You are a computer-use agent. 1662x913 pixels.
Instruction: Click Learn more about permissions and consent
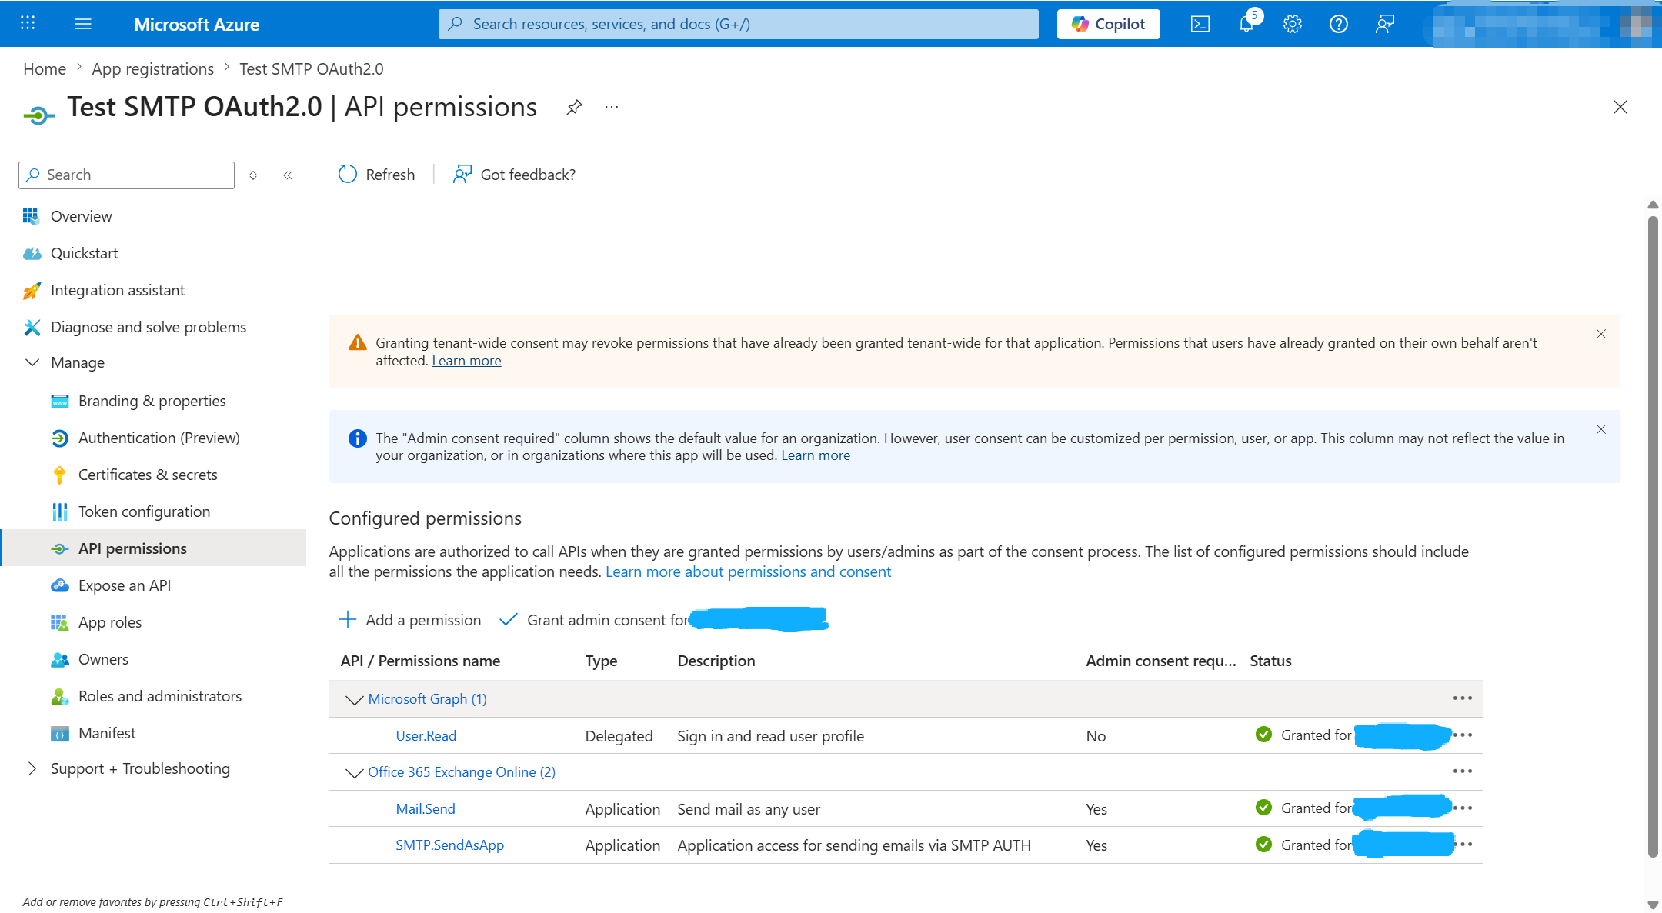click(x=748, y=571)
